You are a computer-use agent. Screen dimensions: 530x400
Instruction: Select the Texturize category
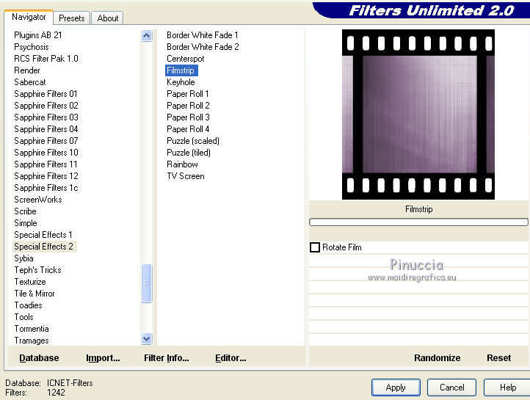[30, 282]
